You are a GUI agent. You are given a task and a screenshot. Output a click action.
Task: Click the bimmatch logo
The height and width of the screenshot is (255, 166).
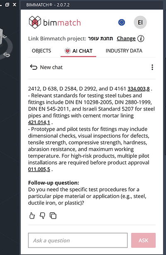tap(55, 22)
